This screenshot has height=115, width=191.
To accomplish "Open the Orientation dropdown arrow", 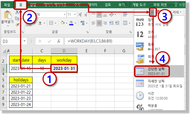I will tap(115, 15).
